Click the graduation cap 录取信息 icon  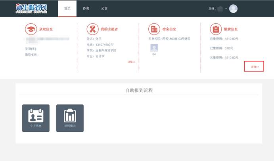pyautogui.click(x=31, y=29)
